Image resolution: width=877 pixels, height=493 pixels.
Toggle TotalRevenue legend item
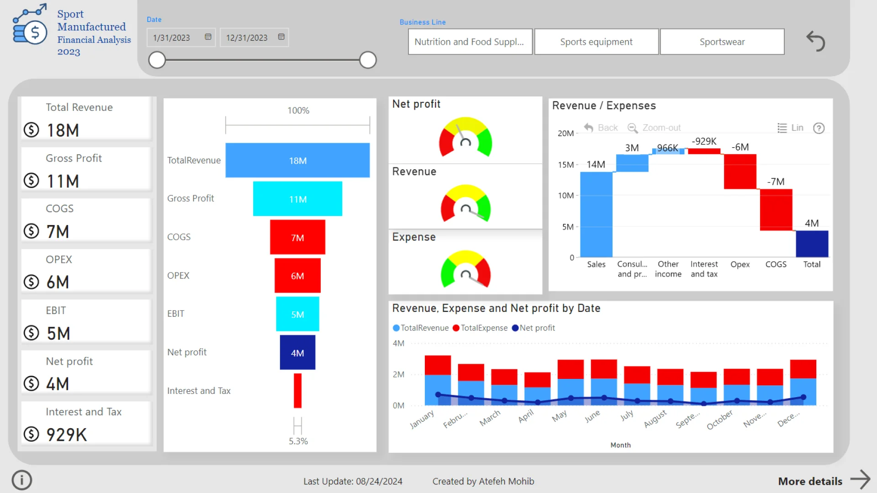421,328
